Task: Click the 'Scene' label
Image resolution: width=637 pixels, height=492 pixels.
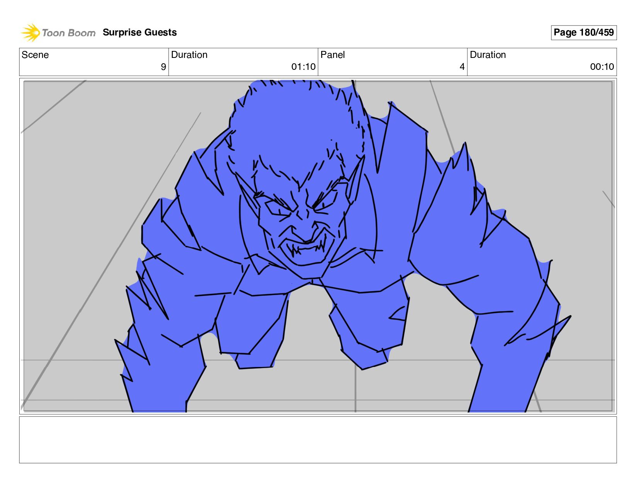Action: tap(35, 55)
